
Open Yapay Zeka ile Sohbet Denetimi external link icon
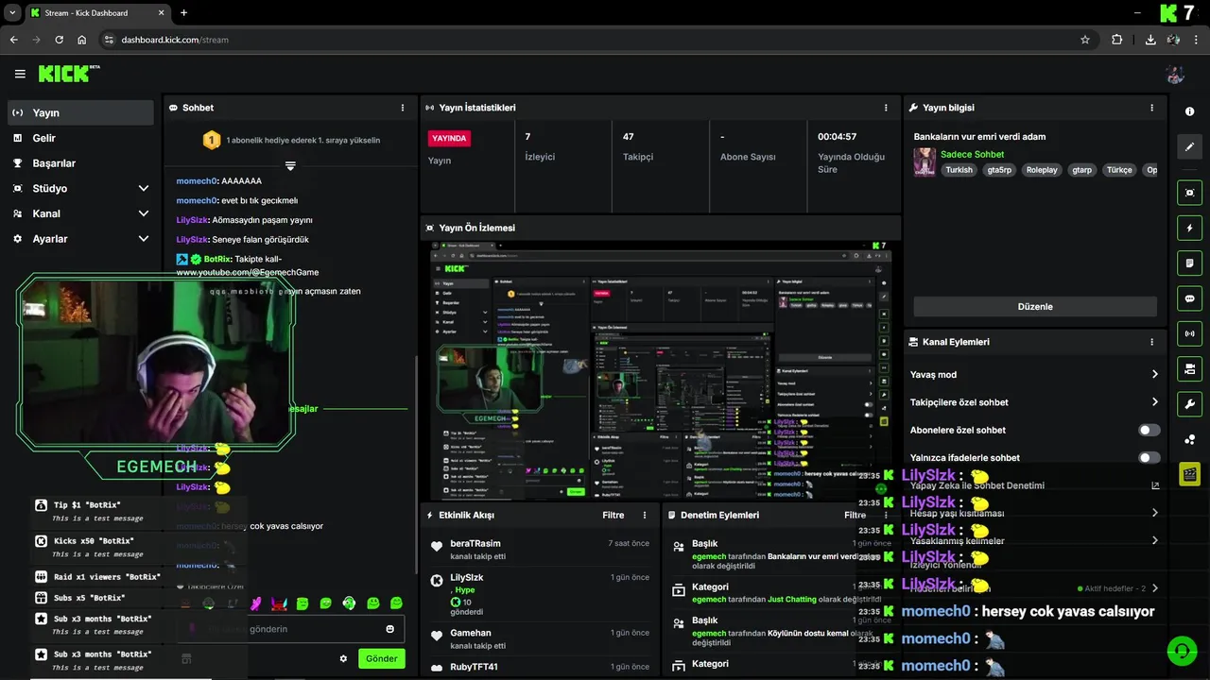[1155, 485]
